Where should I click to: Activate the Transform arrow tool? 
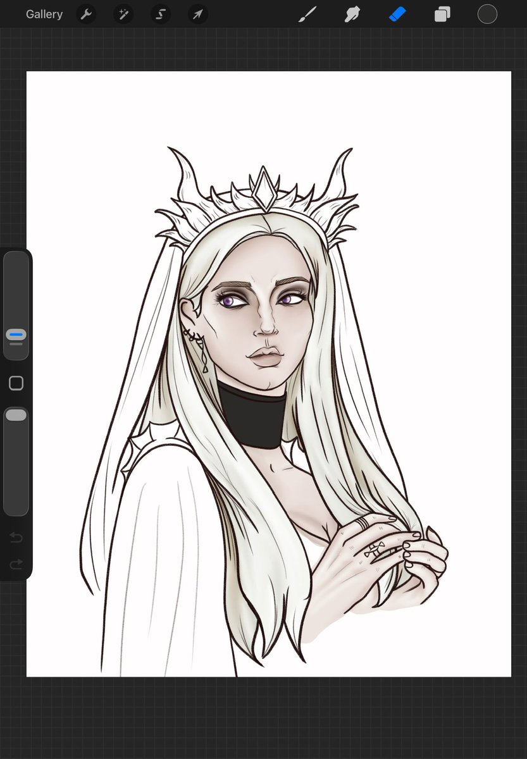(x=198, y=14)
